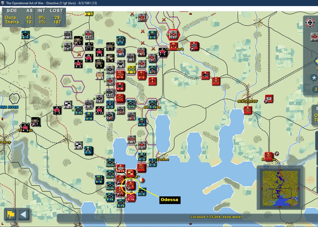The height and width of the screenshot is (227, 318).
Task: Select the red 5-15 unit
Action: tap(131, 197)
